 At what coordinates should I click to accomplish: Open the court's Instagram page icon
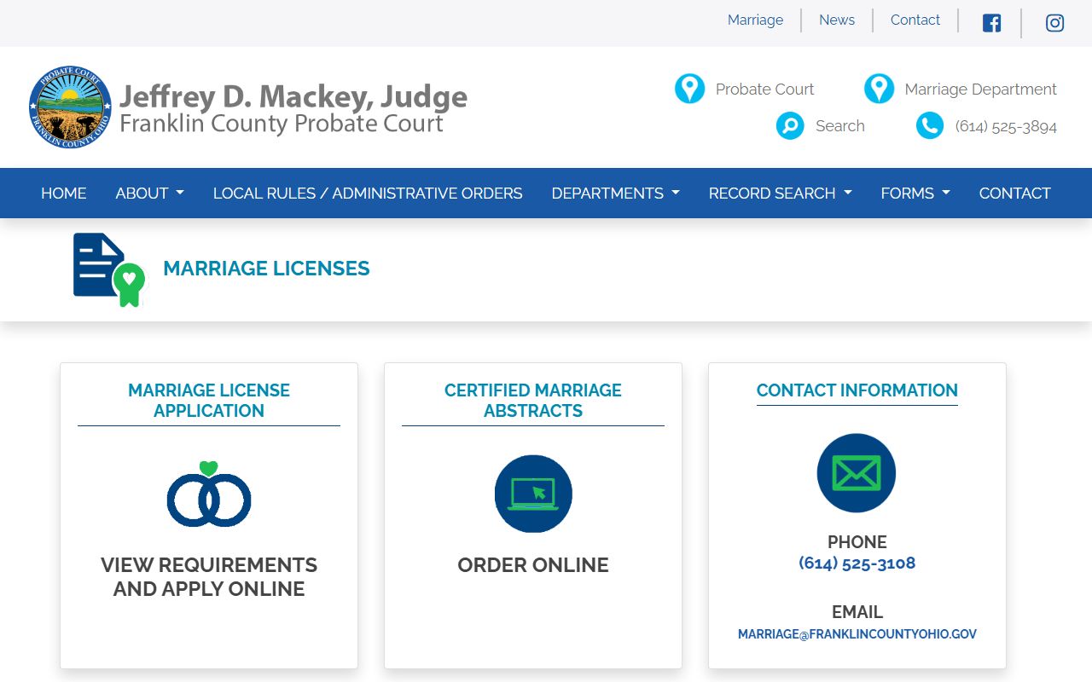[x=1054, y=23]
